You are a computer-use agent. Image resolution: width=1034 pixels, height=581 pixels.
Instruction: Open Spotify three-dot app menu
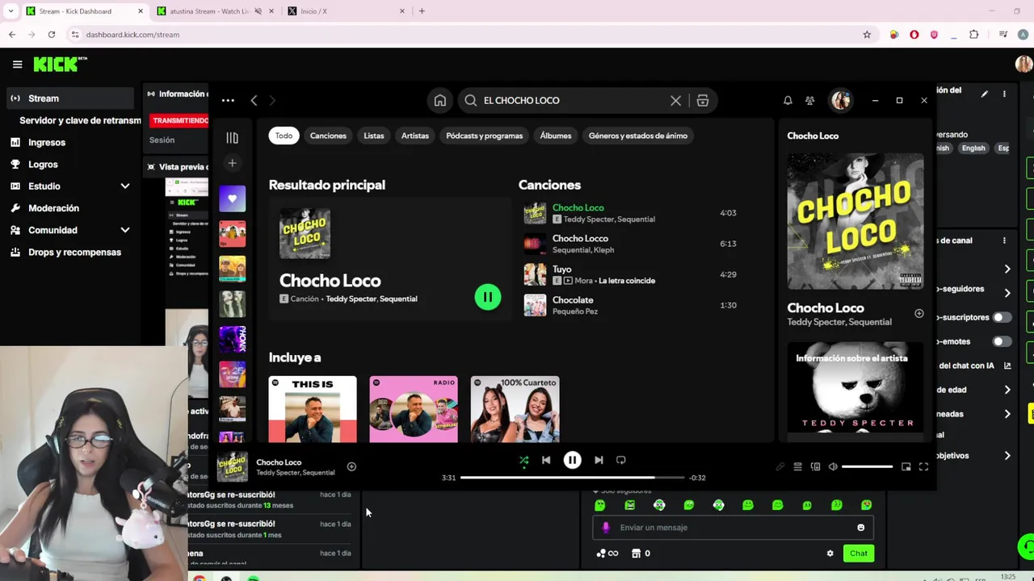tap(228, 100)
